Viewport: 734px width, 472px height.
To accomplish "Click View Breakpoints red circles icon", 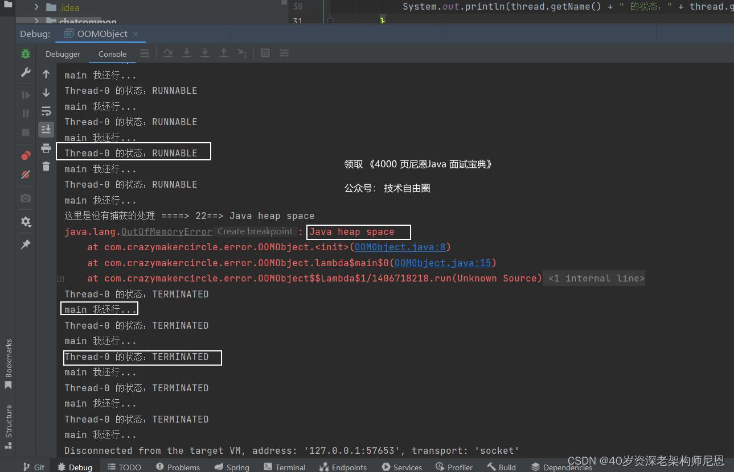I will point(26,156).
